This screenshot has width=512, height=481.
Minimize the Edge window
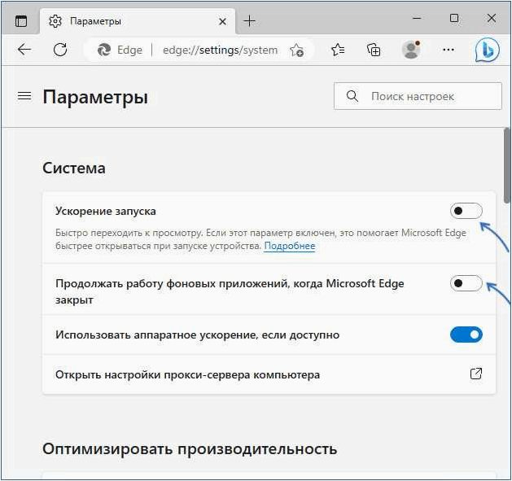coord(417,18)
